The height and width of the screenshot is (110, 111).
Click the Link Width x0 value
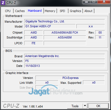(x=47, y=83)
